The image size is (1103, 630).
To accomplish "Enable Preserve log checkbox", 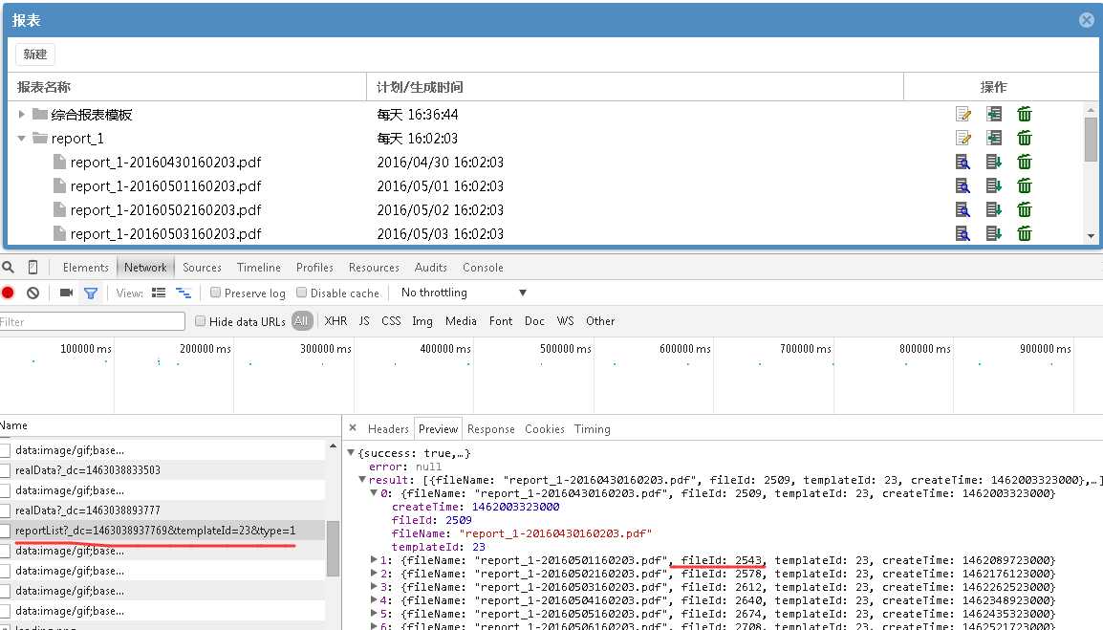I will tap(216, 293).
